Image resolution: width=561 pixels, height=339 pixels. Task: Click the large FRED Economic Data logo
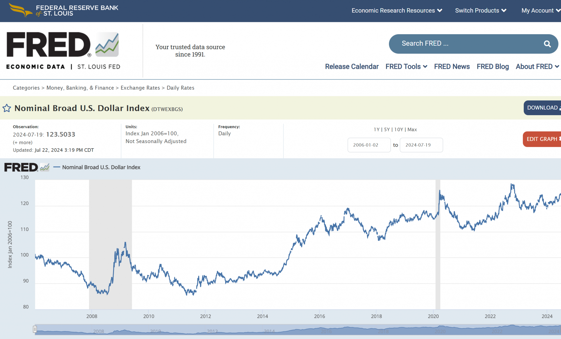[63, 51]
